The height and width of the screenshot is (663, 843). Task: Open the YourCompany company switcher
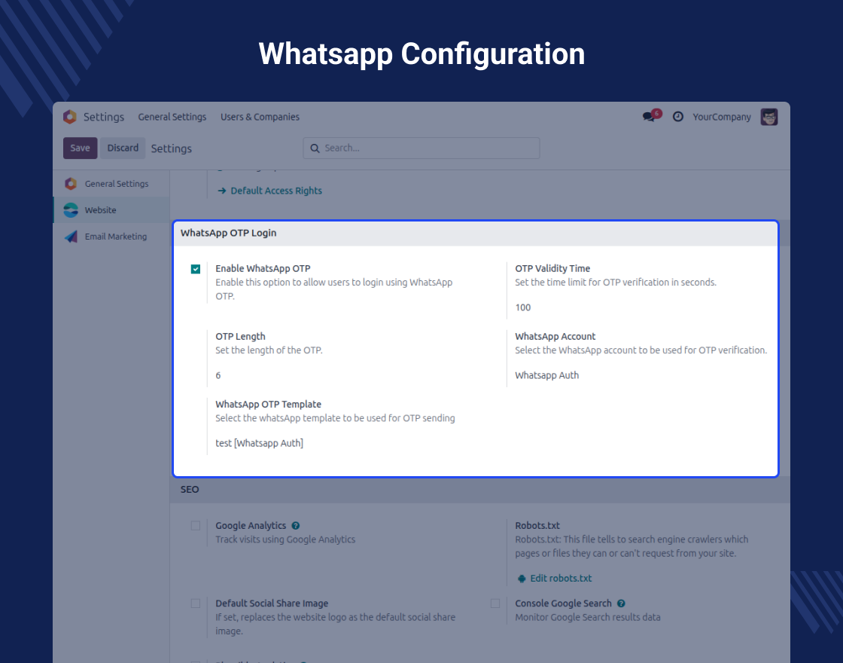tap(722, 117)
